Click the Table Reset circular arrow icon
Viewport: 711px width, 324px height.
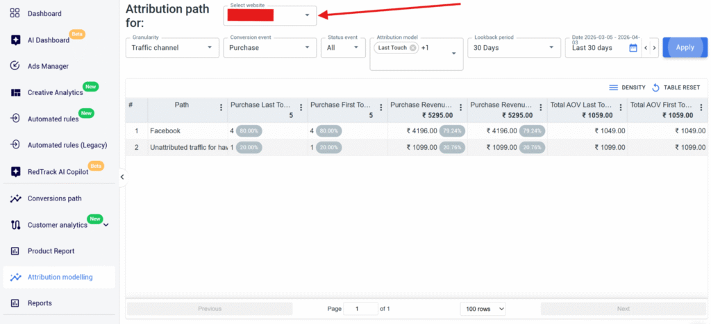[655, 87]
